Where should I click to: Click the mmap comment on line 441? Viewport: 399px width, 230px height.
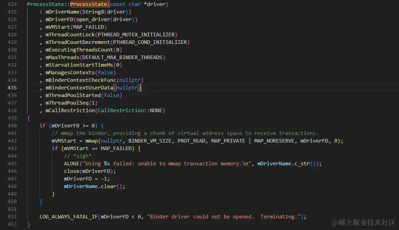(x=185, y=133)
